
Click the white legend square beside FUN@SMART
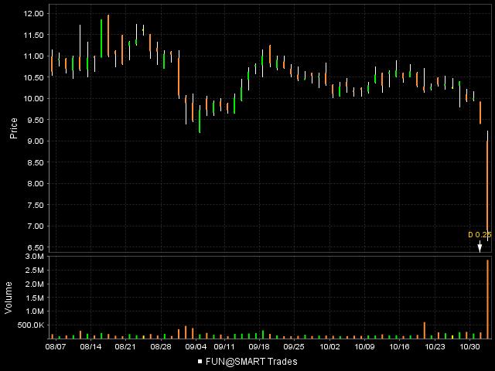(x=200, y=362)
